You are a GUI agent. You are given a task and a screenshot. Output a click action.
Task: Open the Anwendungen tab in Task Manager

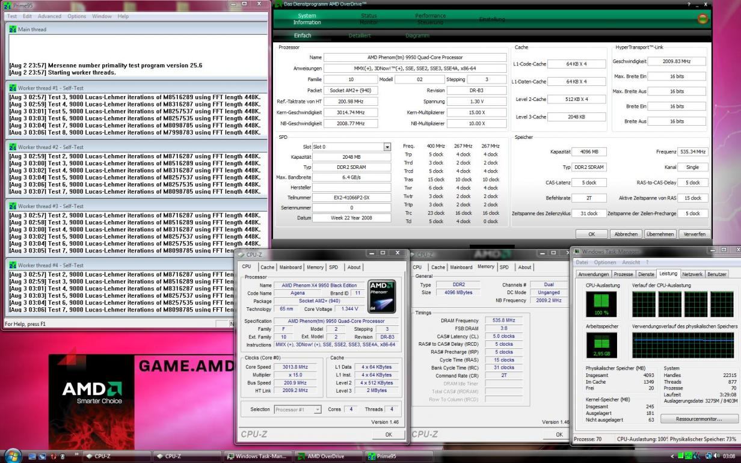coord(593,274)
